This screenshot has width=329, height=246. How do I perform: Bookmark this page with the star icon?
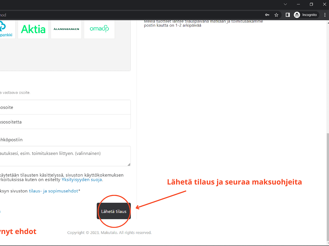coord(276,15)
